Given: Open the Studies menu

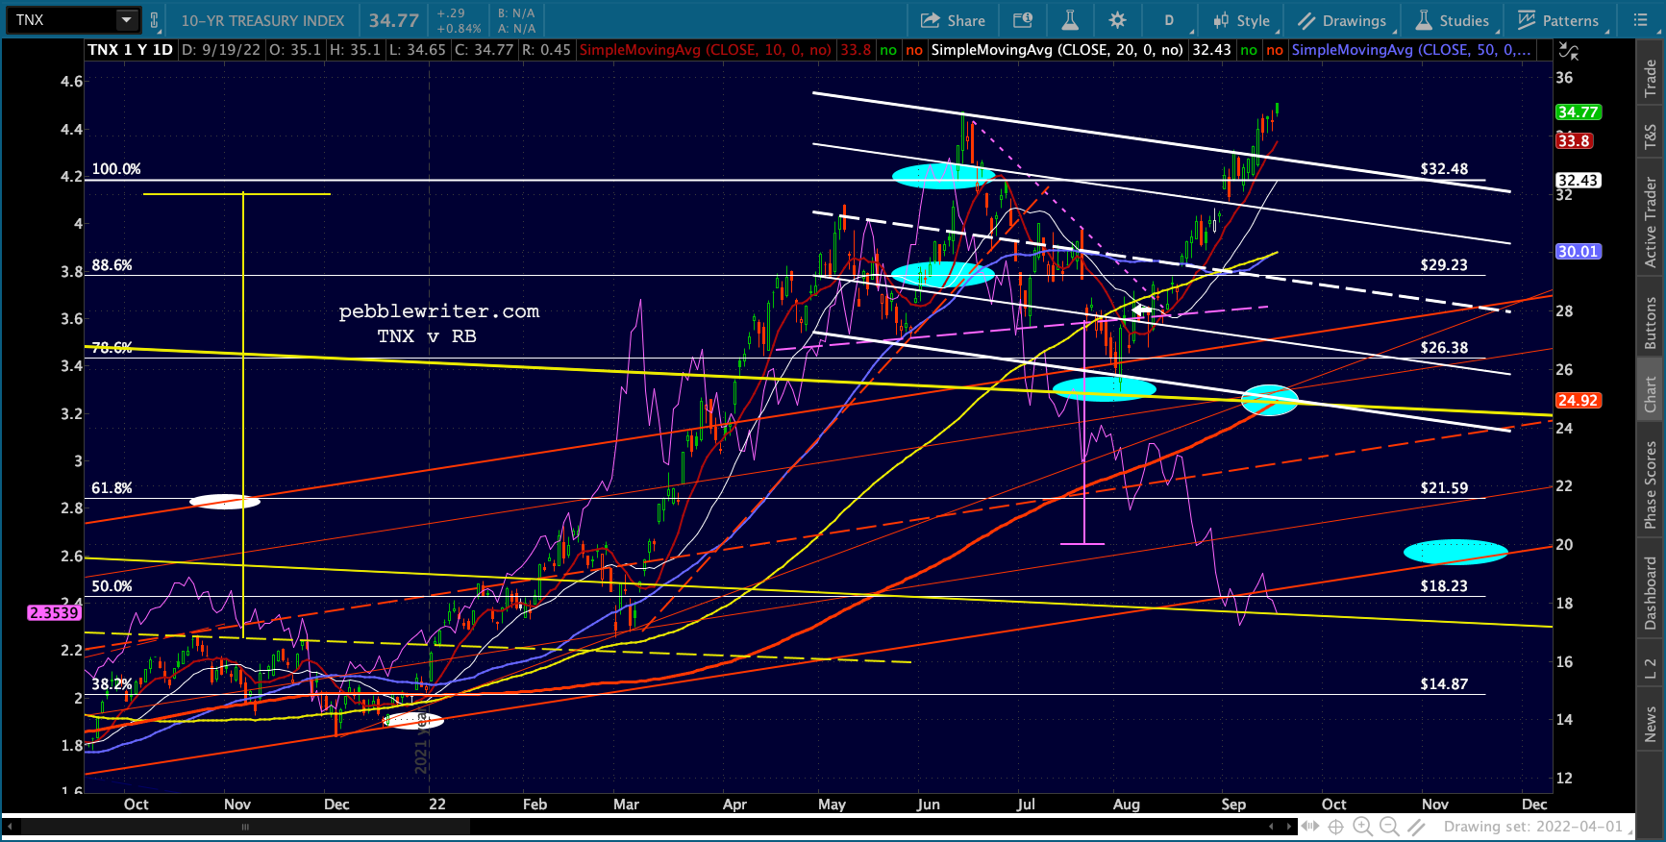Looking at the screenshot, I should point(1453,20).
